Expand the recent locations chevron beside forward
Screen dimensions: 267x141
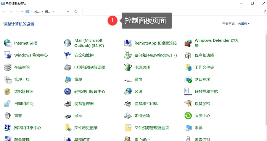click(x=17, y=12)
